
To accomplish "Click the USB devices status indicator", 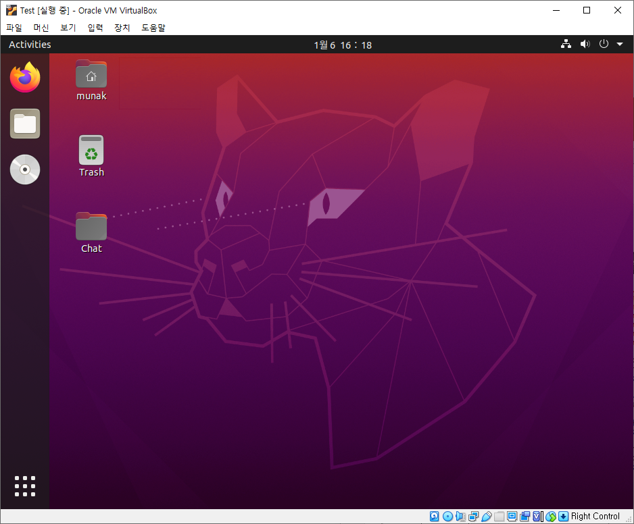I will coord(487,517).
